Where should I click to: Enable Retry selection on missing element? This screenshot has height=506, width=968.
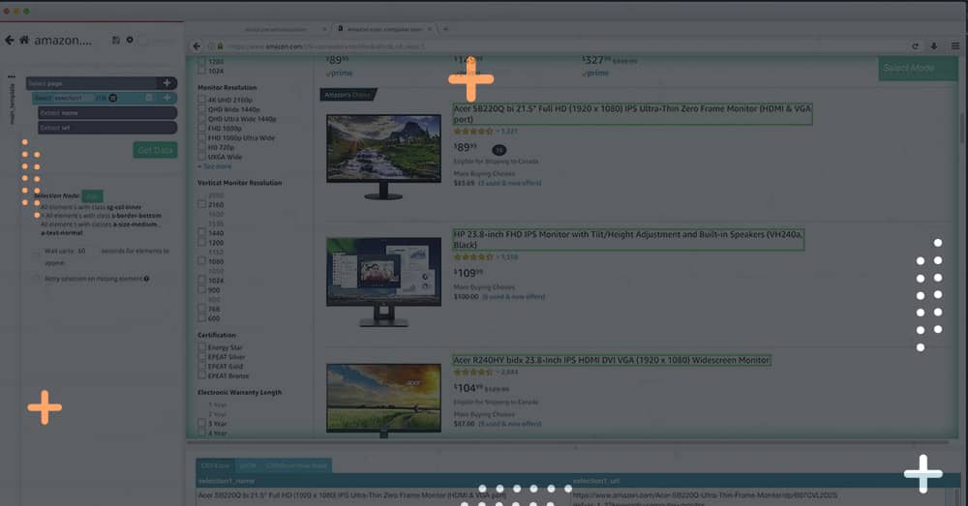[36, 279]
